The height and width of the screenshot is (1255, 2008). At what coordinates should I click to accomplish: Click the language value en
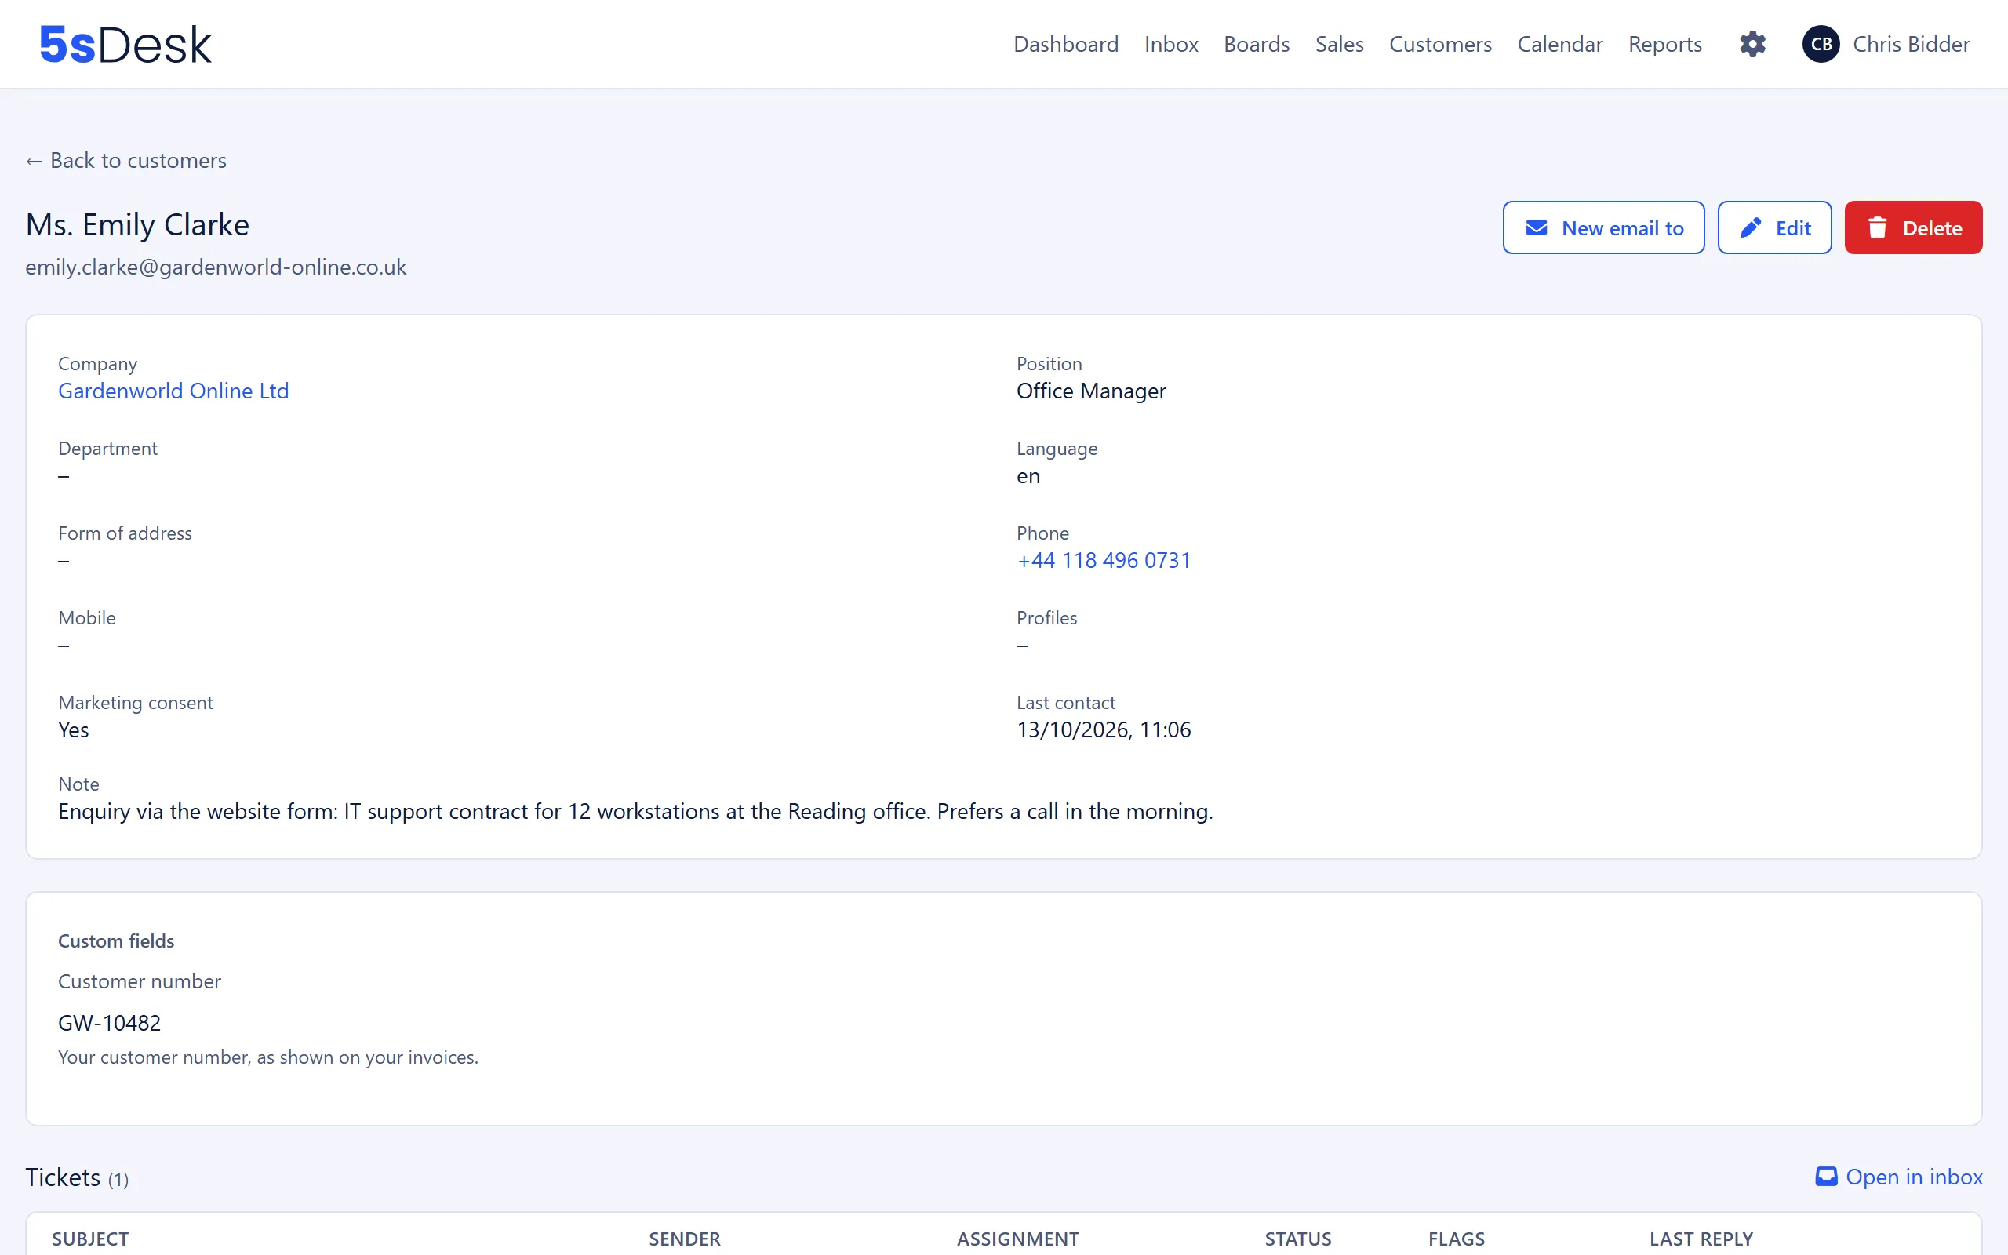pos(1028,475)
